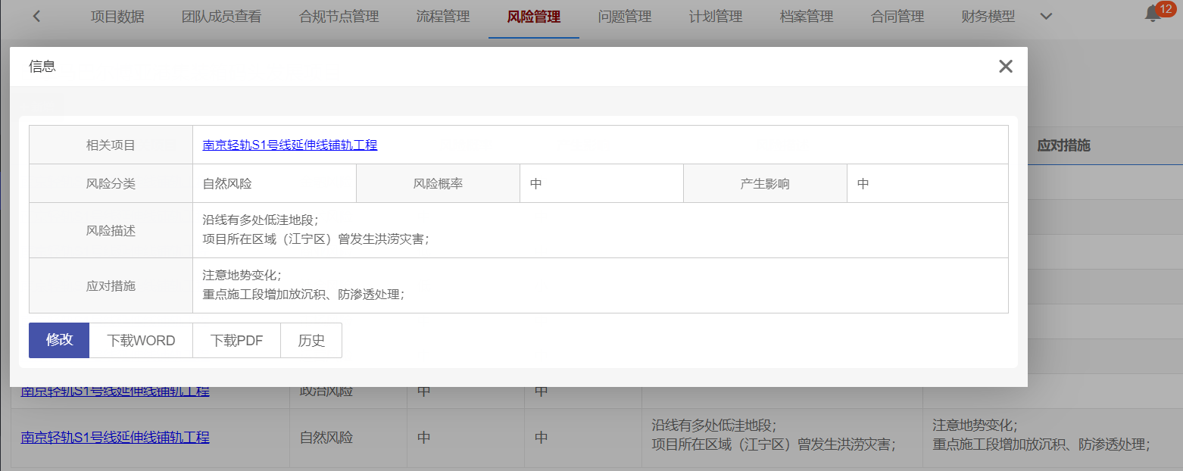This screenshot has width=1183, height=471.
Task: Go to 合规节点管理 tab
Action: (339, 17)
